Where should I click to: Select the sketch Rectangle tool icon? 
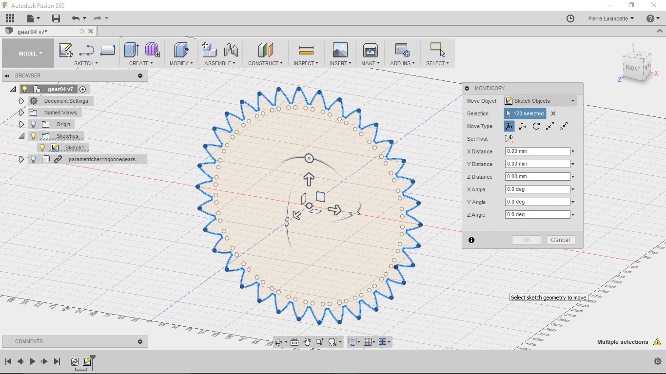click(x=107, y=50)
